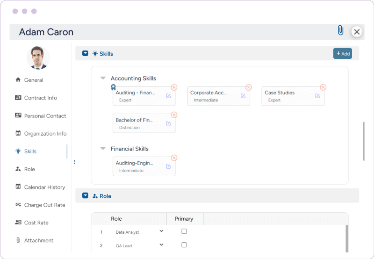
Task: Click the Add skill button
Action: 343,53
